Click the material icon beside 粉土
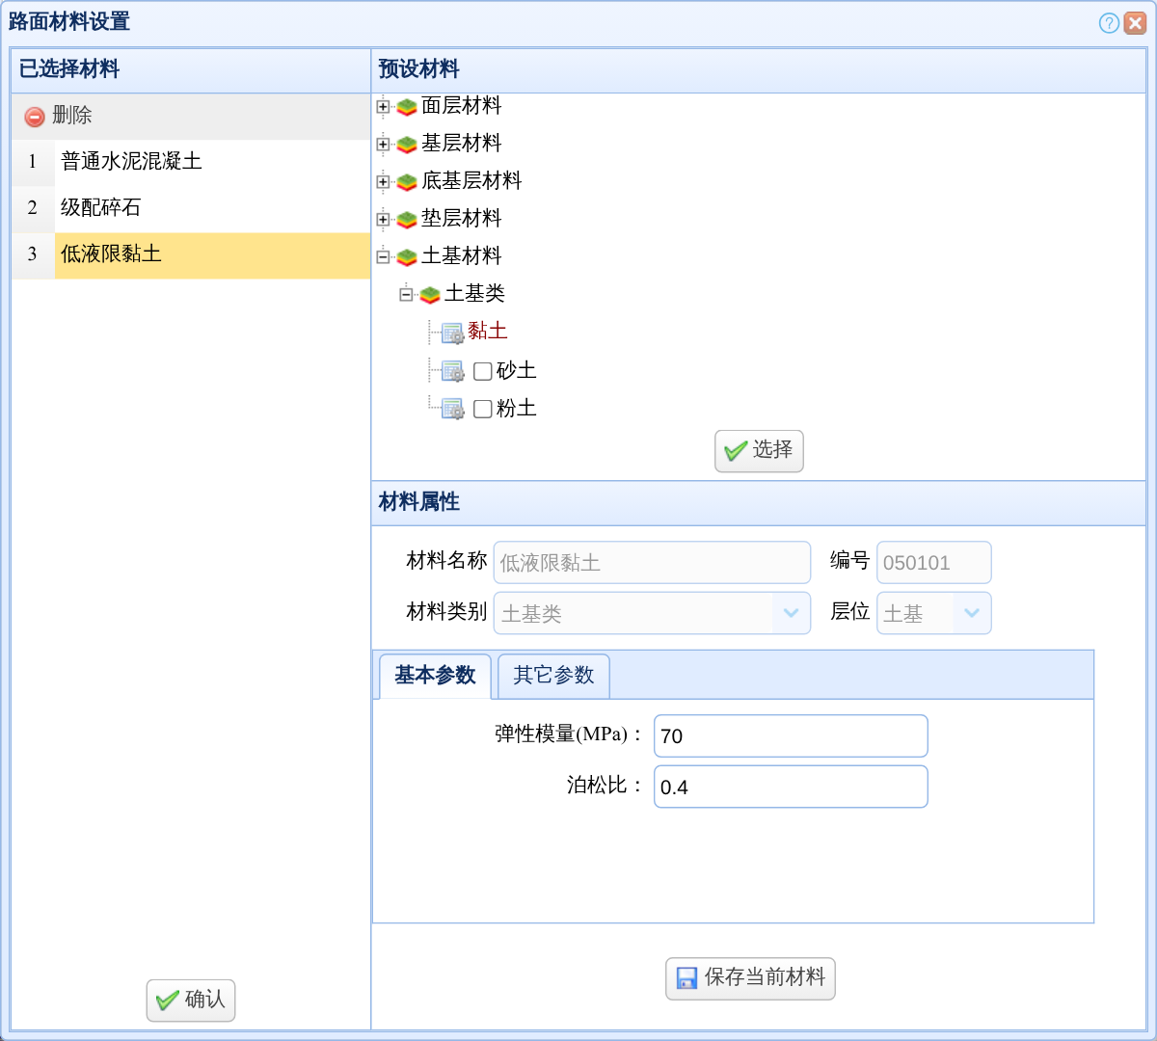This screenshot has width=1157, height=1041. pos(453,409)
